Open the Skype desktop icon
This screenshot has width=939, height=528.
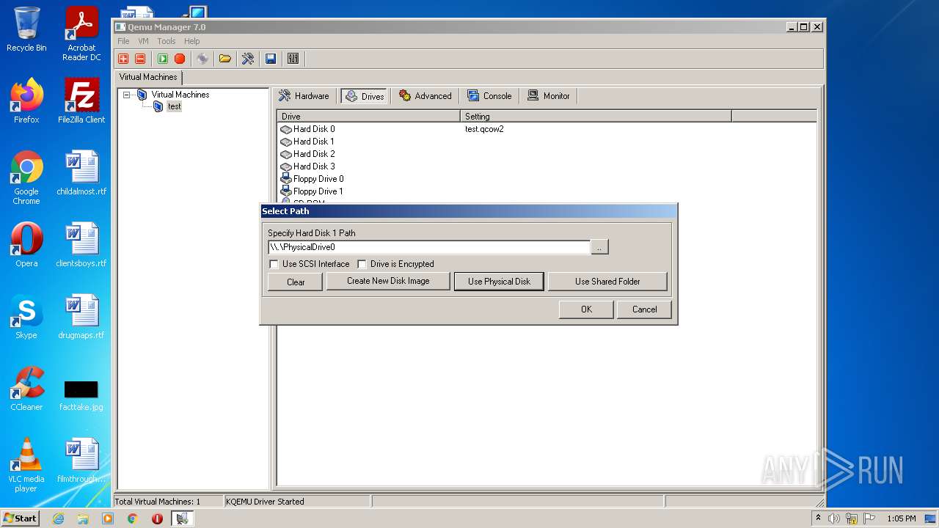point(26,317)
